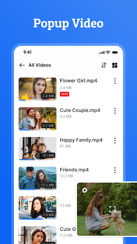
Task: Select the Friends.mp4 title
Action: (74, 170)
